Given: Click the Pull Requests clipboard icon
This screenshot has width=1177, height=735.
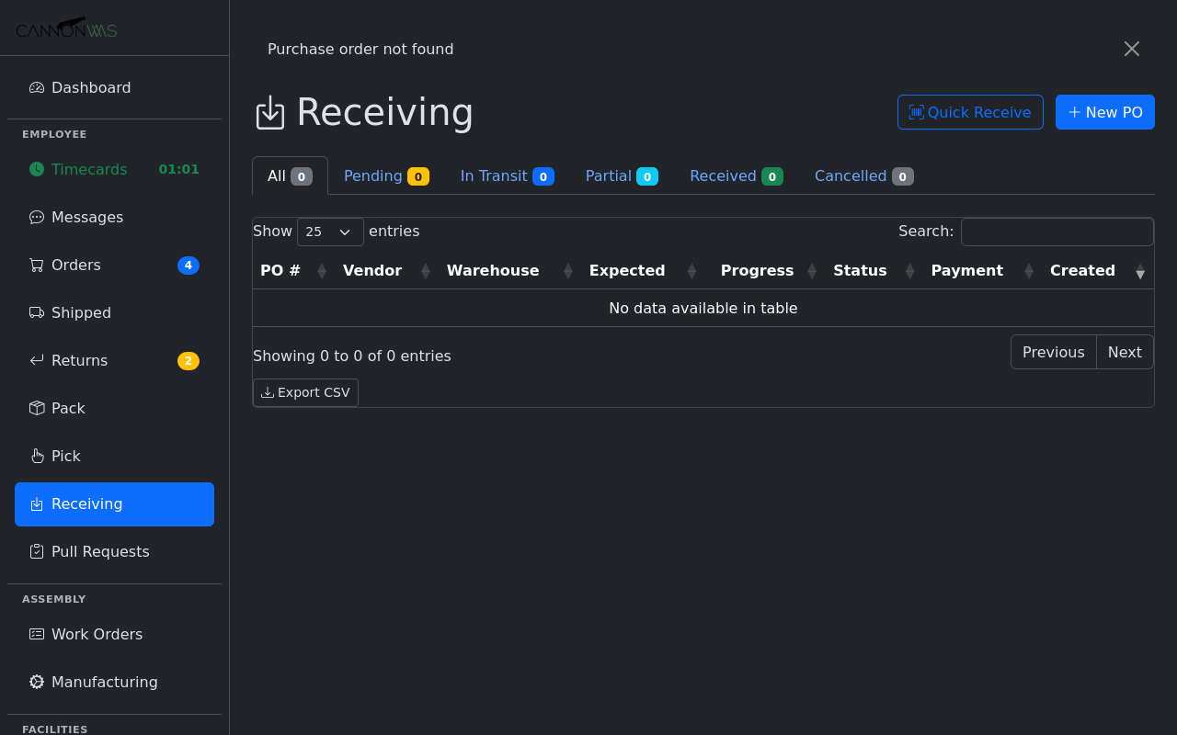Looking at the screenshot, I should (x=37, y=552).
